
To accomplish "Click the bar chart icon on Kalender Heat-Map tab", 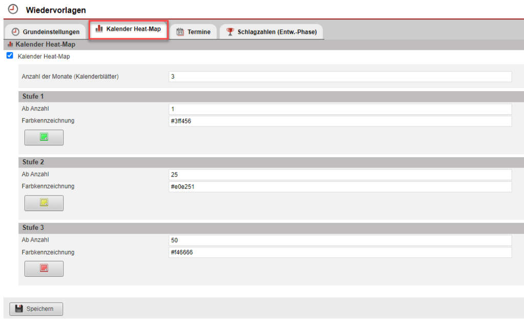I will (x=99, y=29).
